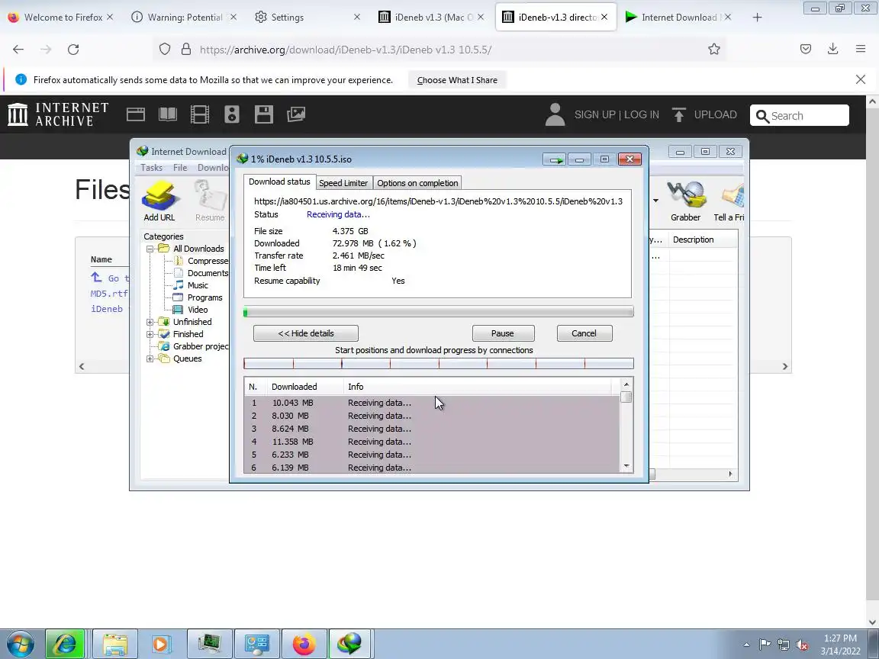Click the overall download progress bar
Viewport: 879px width, 659px height.
click(439, 311)
